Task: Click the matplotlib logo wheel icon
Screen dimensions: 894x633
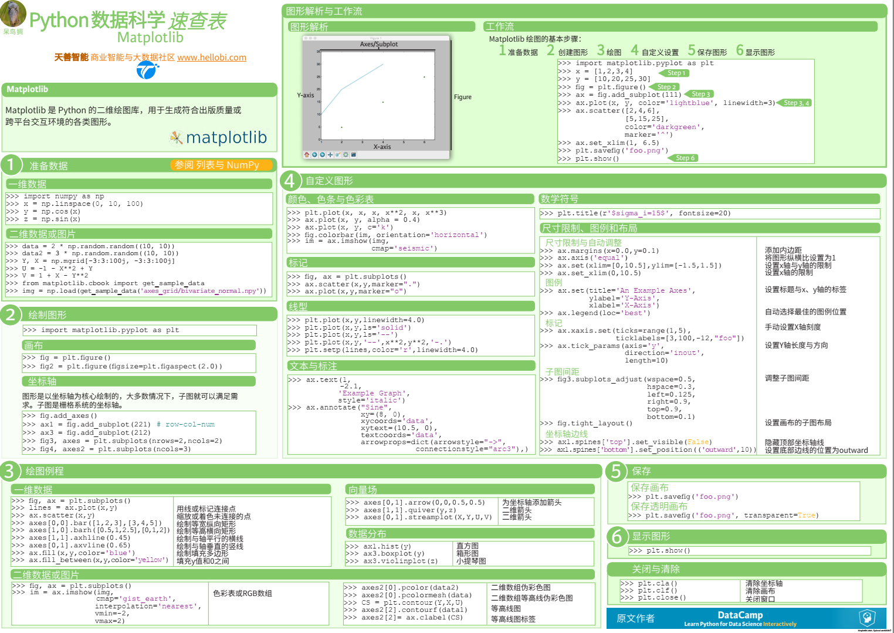Action: point(176,137)
